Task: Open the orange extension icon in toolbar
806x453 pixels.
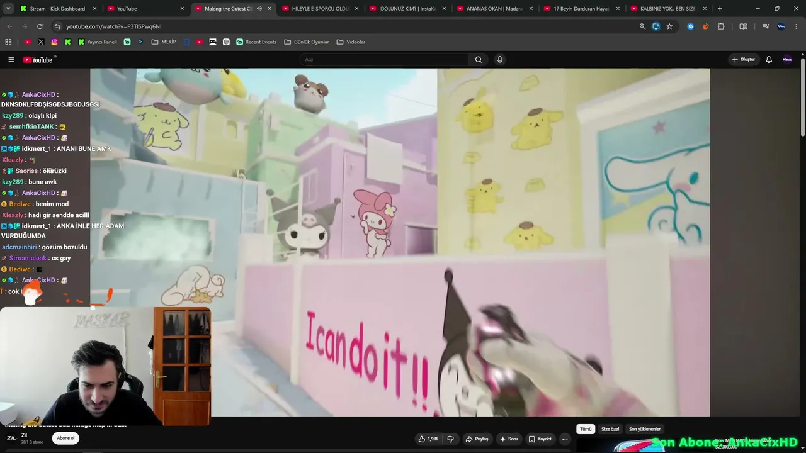Action: coord(705,26)
